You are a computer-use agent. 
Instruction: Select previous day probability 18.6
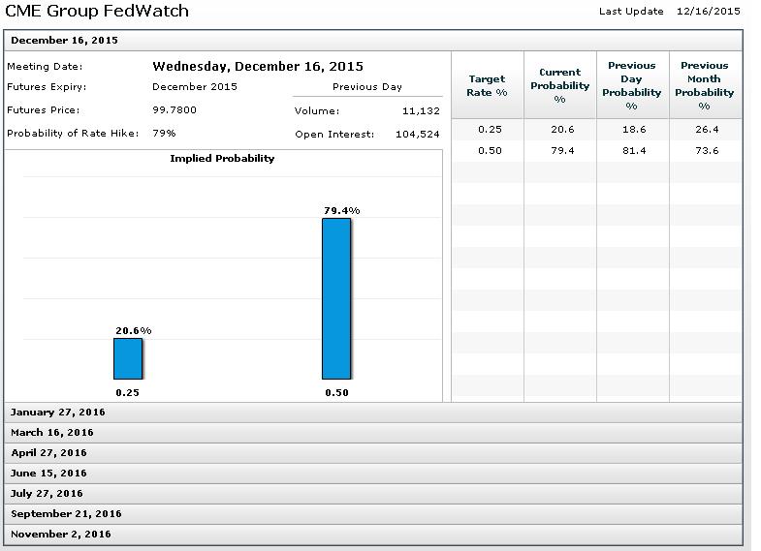(634, 130)
